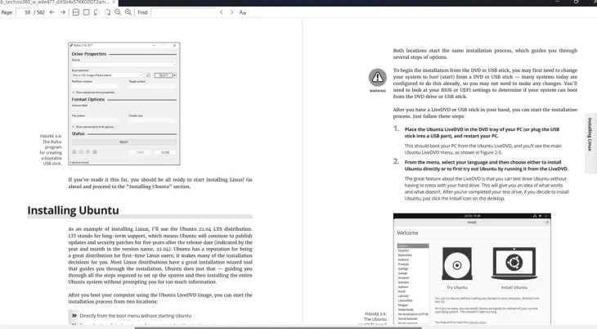Go to the next page arrow

pyautogui.click(x=63, y=12)
